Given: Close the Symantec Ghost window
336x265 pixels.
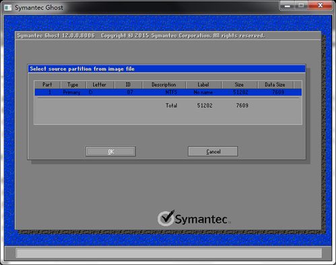Looking at the screenshot, I should (321, 5).
